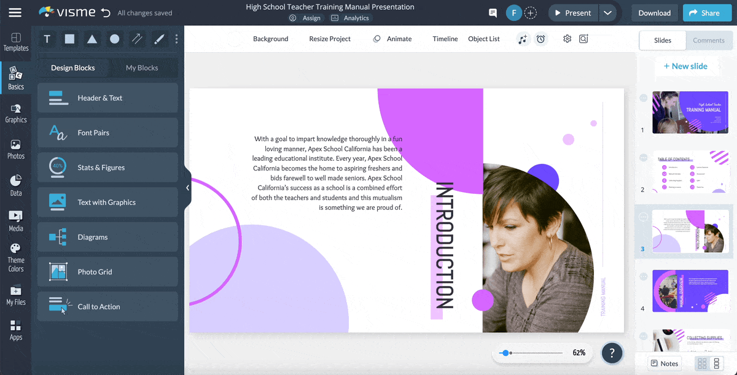
Task: Open presentation preview with magnifier icon
Action: [583, 39]
